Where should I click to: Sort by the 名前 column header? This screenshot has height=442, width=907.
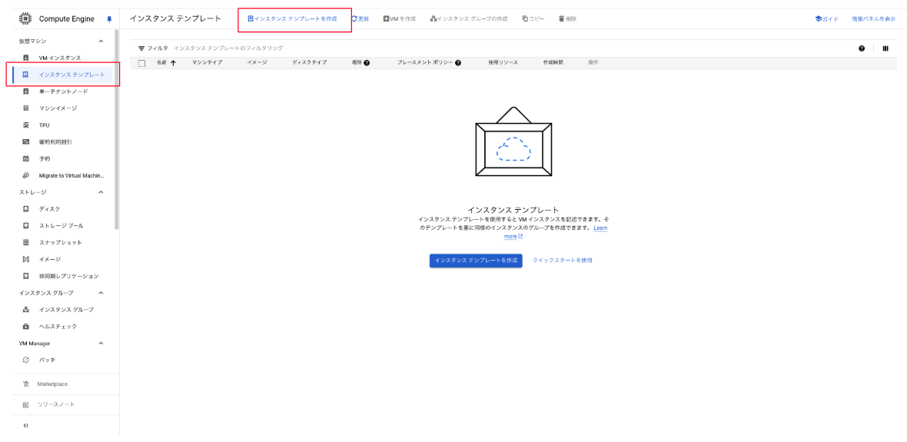pos(166,62)
